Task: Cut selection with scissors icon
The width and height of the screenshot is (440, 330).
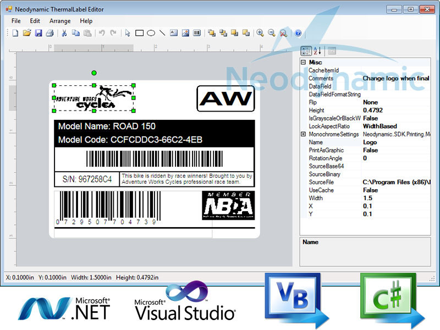Action: coord(64,33)
